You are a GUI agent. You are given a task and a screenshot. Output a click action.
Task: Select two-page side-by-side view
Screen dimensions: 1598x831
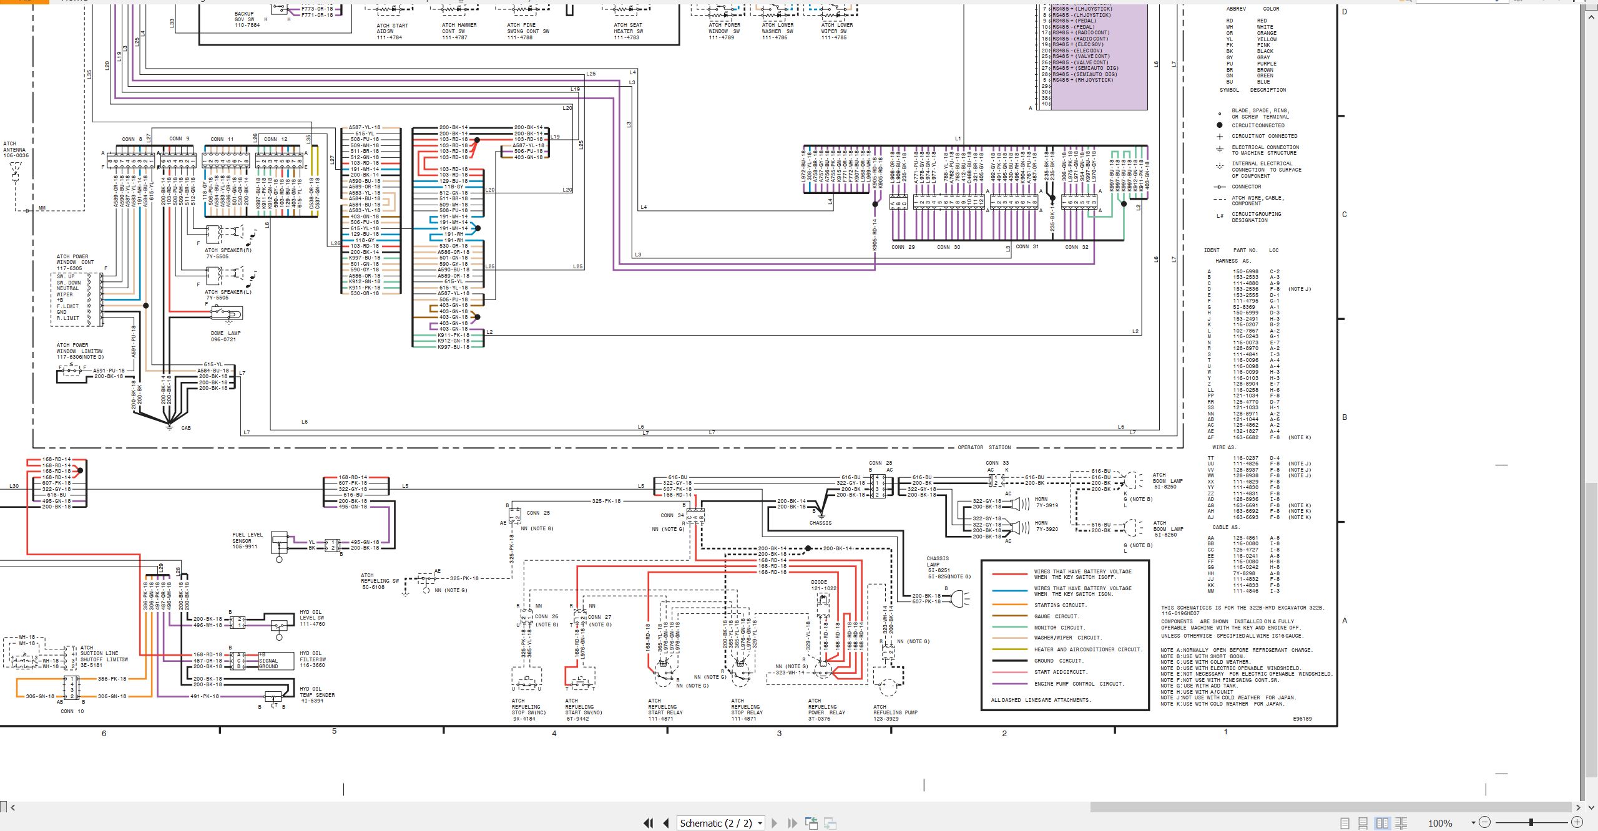[x=1383, y=823]
